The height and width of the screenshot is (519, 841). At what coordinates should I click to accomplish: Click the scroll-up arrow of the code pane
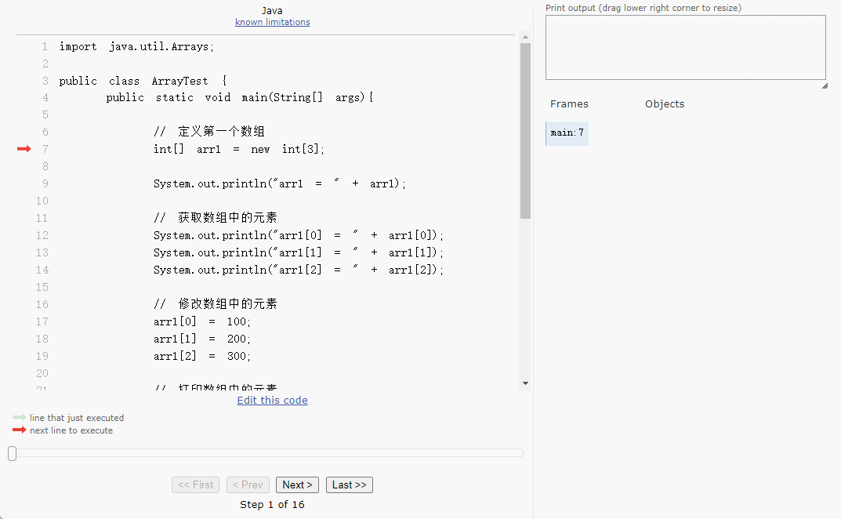525,38
